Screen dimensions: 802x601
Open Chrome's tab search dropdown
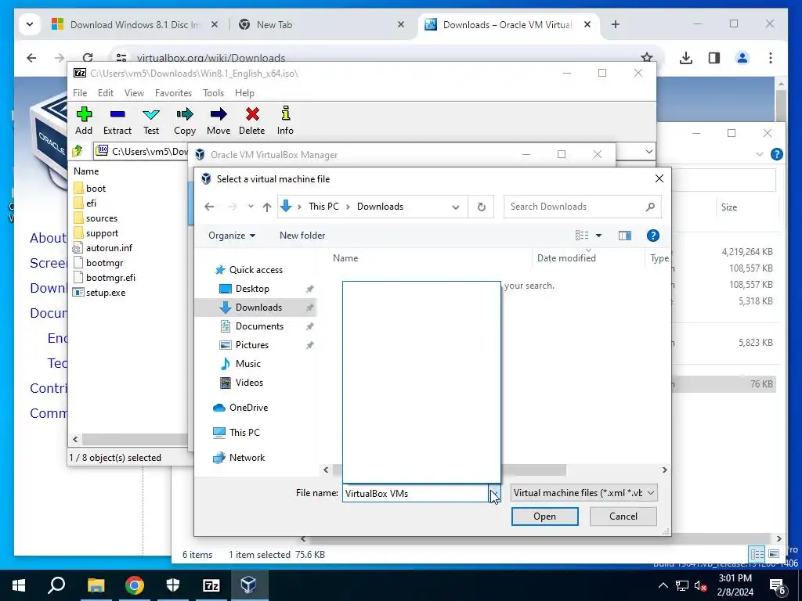[30, 24]
